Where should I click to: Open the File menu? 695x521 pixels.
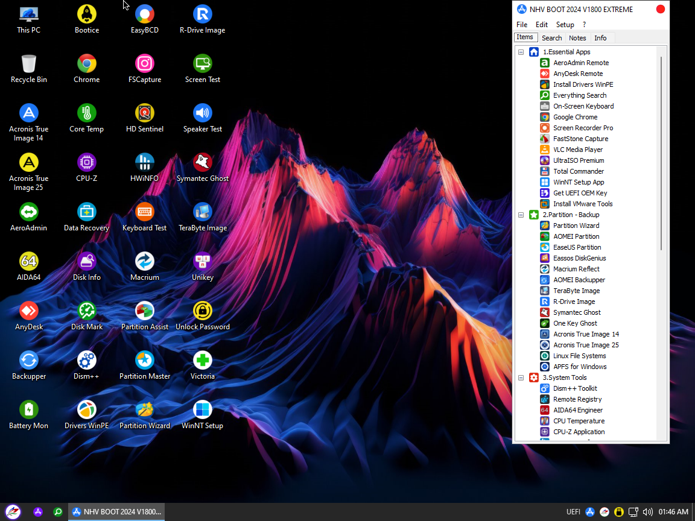click(x=522, y=25)
